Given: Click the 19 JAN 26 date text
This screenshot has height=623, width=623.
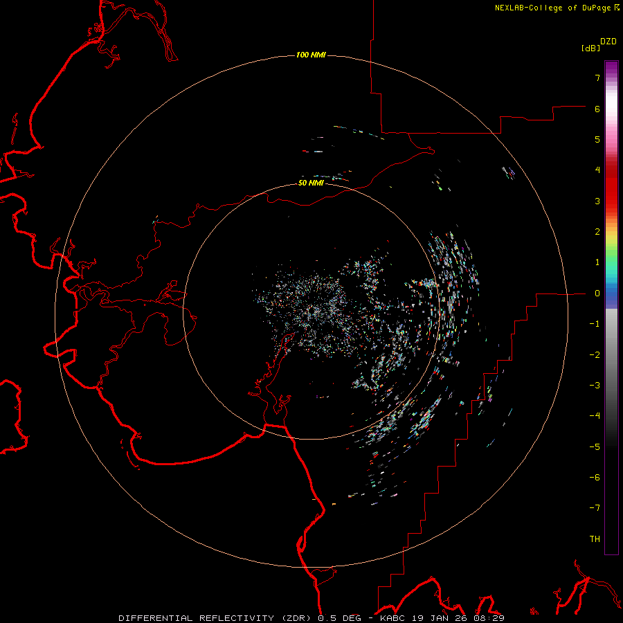Looking at the screenshot, I should pyautogui.click(x=439, y=618).
